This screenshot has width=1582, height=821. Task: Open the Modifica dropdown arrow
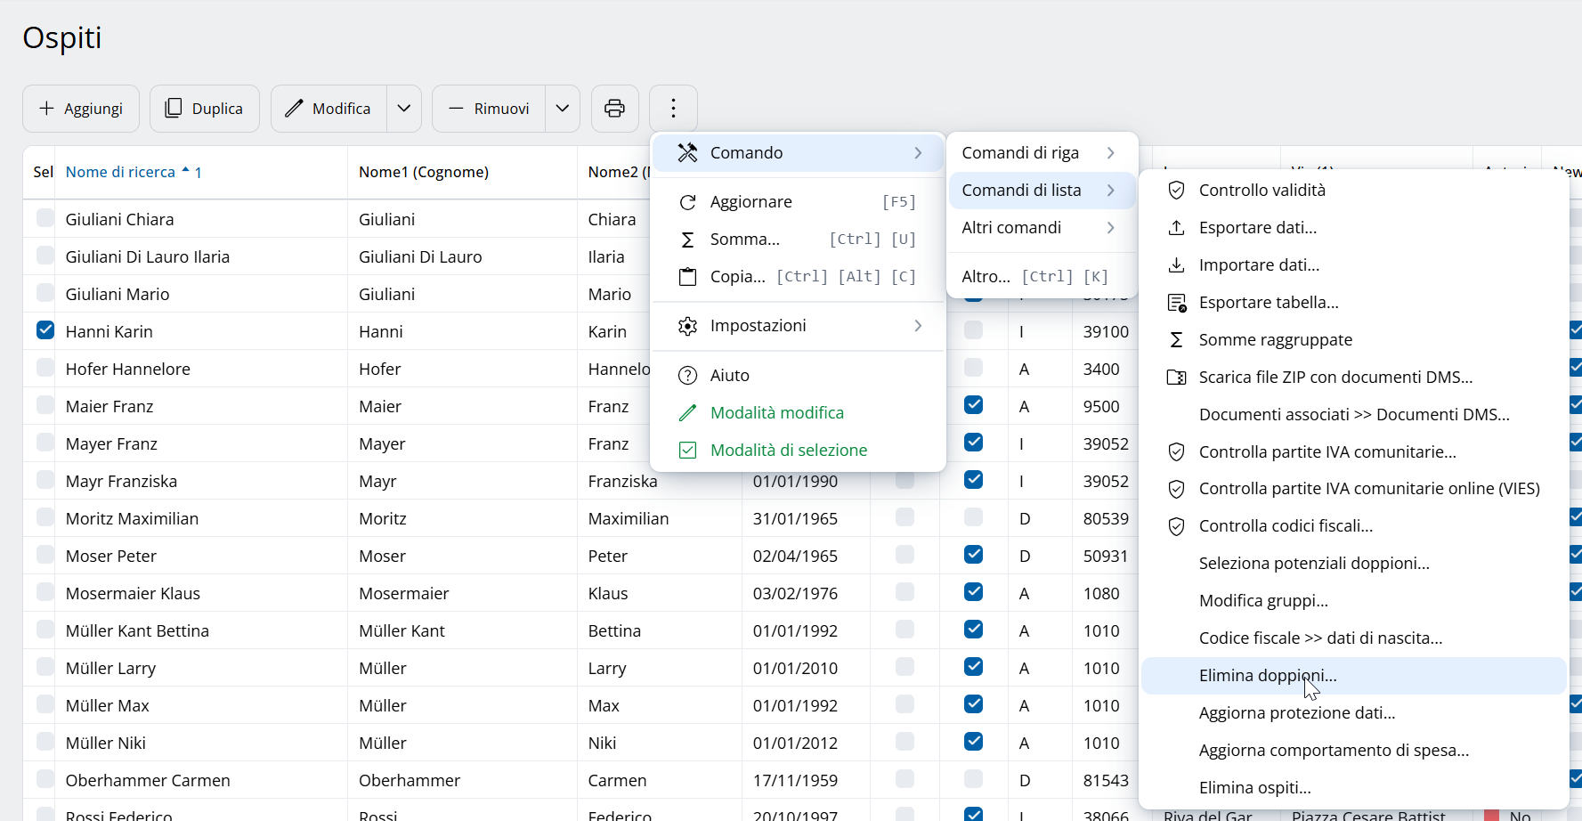(404, 109)
